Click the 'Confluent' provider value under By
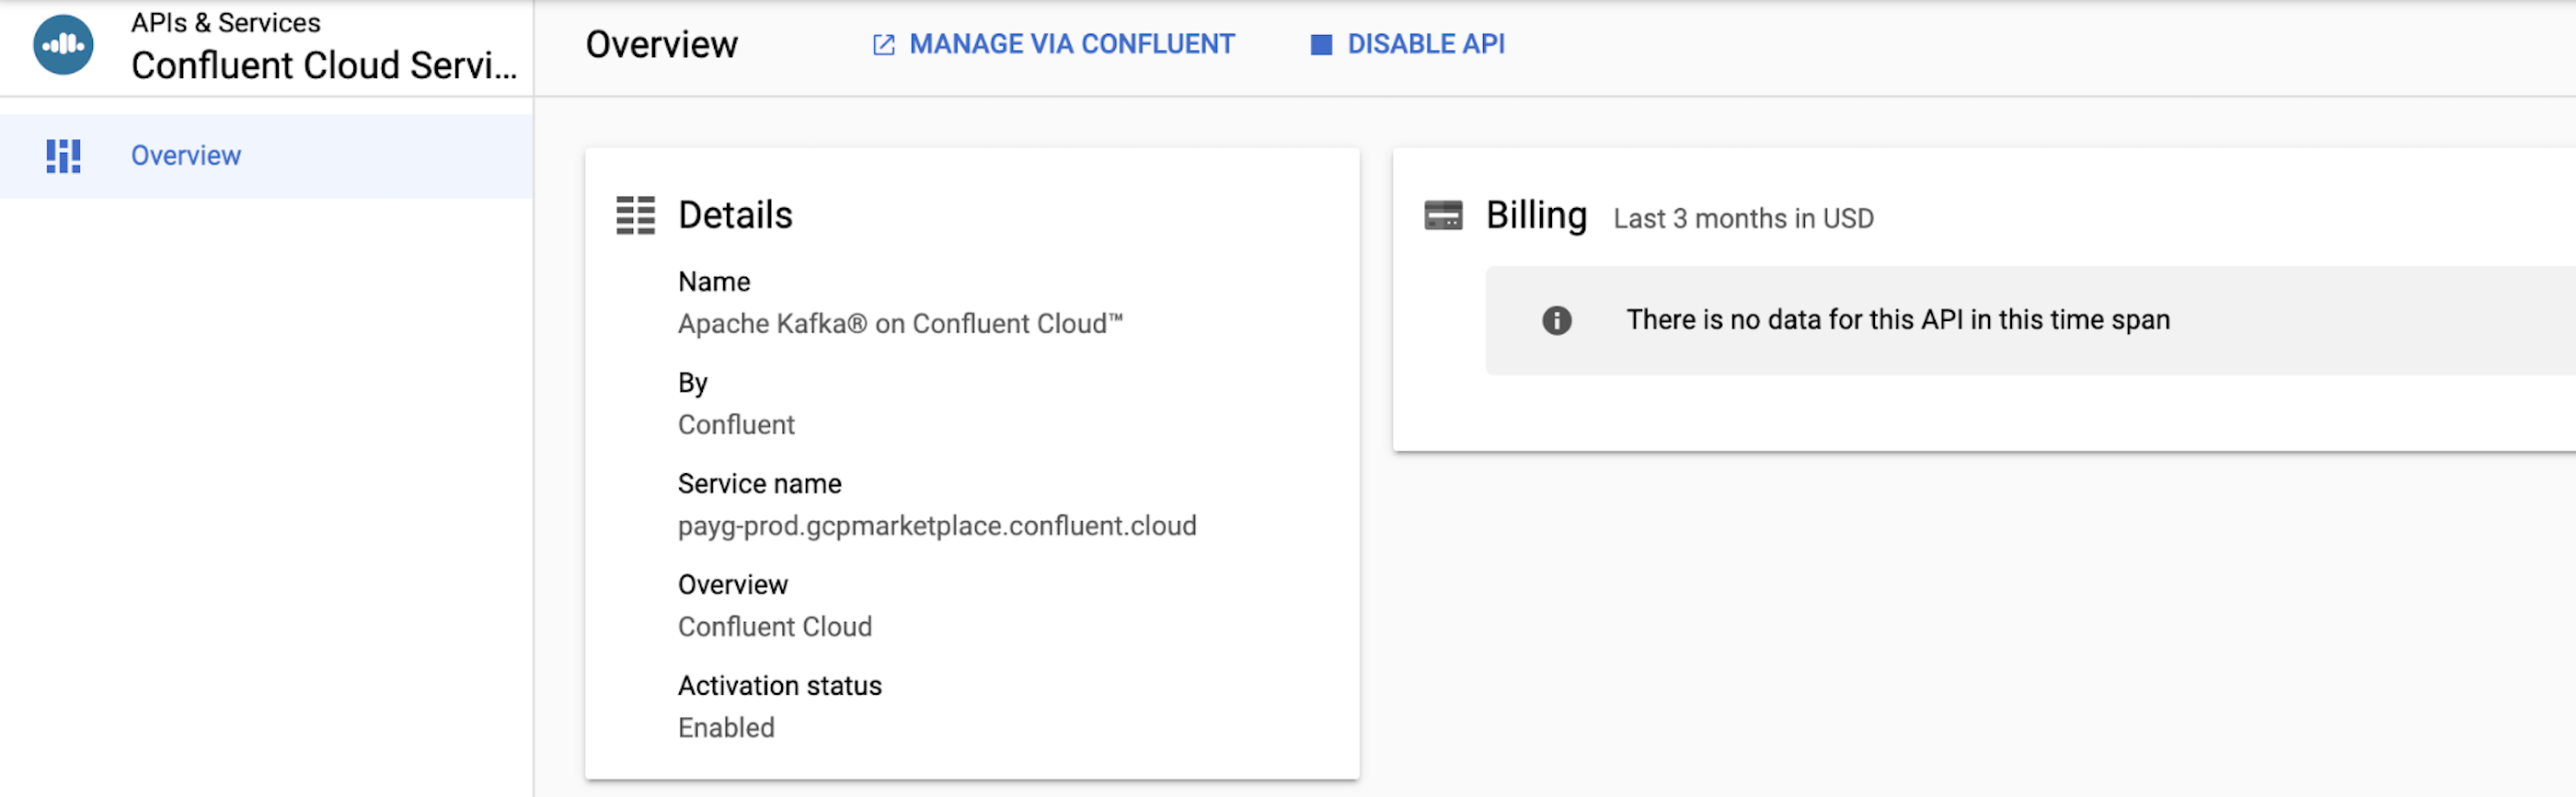The width and height of the screenshot is (2576, 797). (736, 424)
